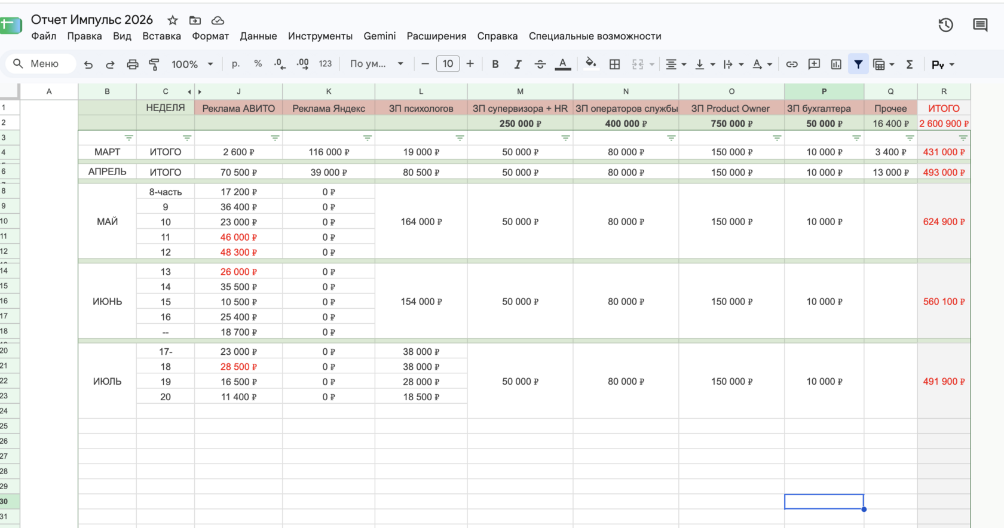This screenshot has width=1004, height=528.
Task: Move the document to a folder
Action: 195,20
